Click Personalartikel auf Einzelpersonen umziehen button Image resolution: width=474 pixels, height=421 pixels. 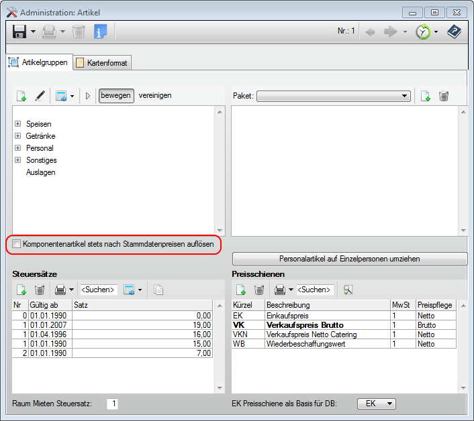(x=349, y=259)
